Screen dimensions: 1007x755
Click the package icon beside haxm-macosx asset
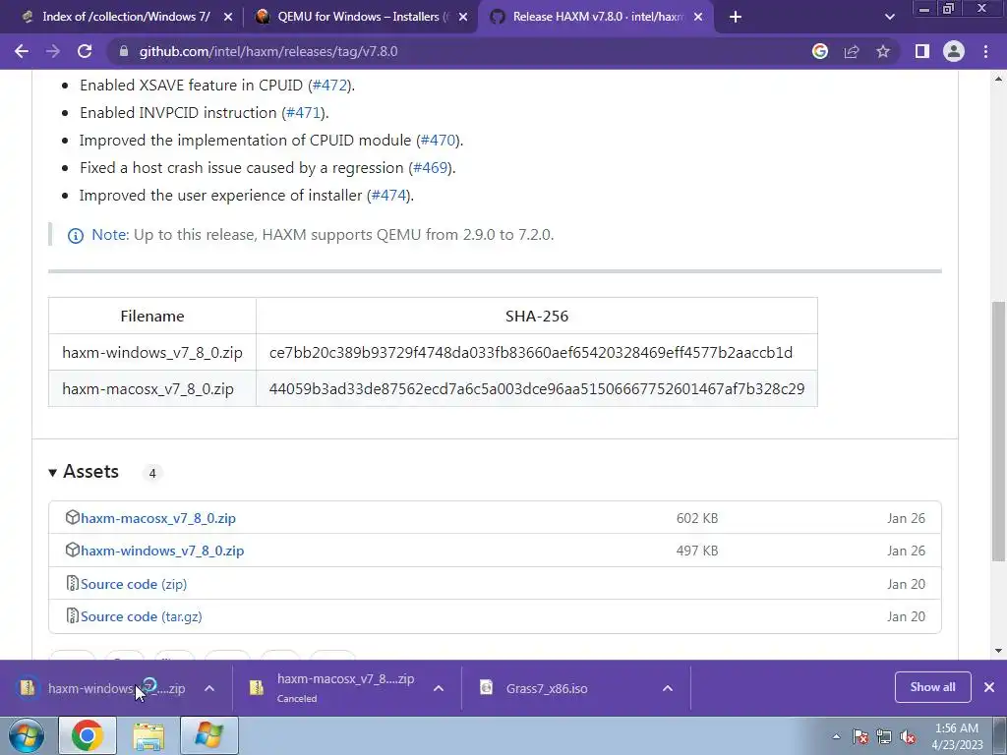point(73,517)
